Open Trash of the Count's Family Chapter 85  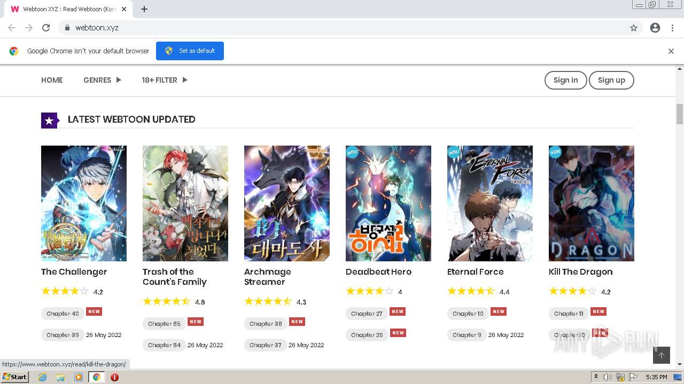(164, 324)
